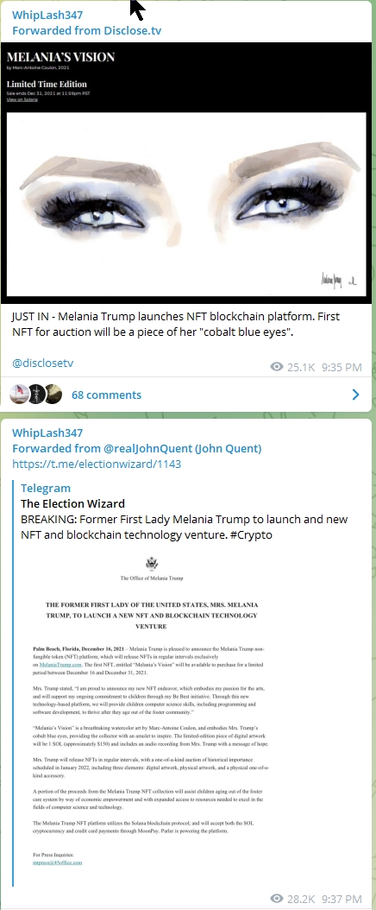Click the 68 comments link
Image resolution: width=376 pixels, height=910 pixels.
[106, 395]
